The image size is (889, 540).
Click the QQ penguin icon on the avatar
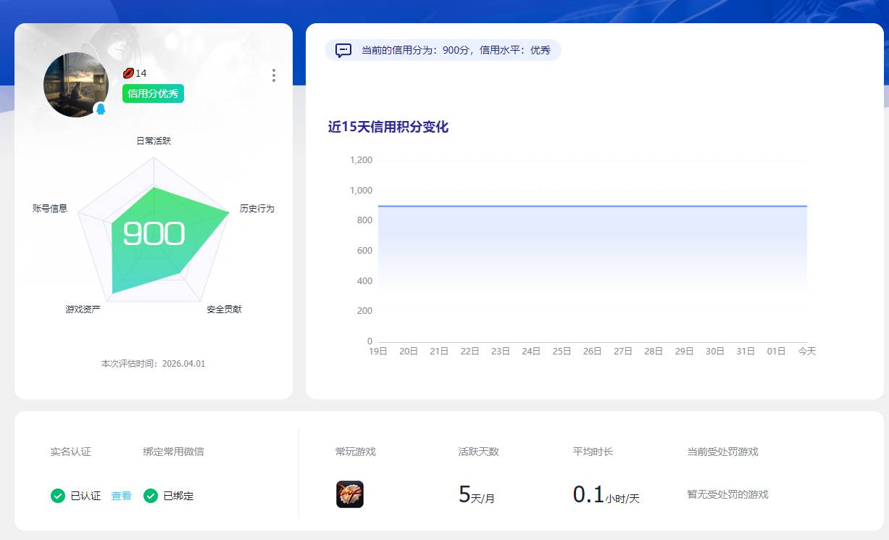[101, 109]
